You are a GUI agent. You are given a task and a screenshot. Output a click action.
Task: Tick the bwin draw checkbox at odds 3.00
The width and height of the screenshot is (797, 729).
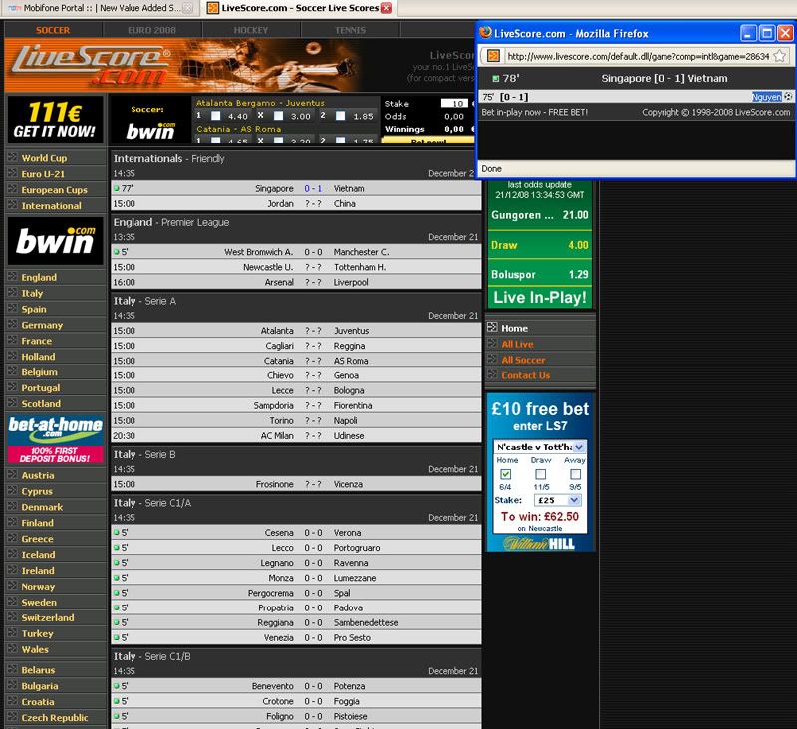(278, 116)
